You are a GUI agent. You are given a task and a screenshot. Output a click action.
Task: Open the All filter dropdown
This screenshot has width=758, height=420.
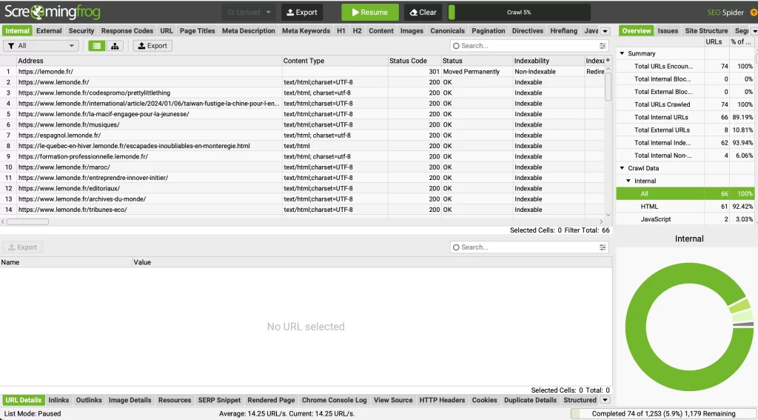(x=41, y=45)
